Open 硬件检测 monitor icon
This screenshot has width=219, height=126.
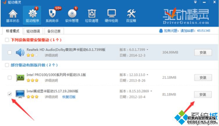[112, 14]
